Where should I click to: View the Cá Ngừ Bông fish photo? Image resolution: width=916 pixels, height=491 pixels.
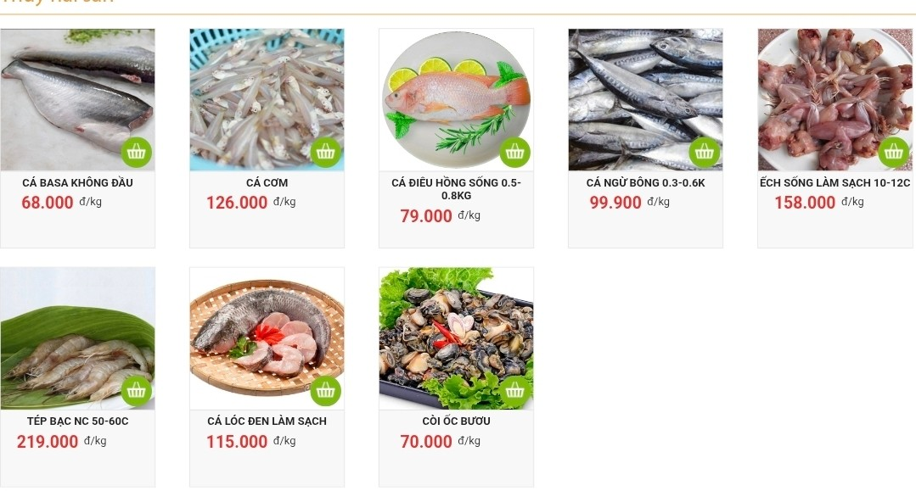[645, 100]
